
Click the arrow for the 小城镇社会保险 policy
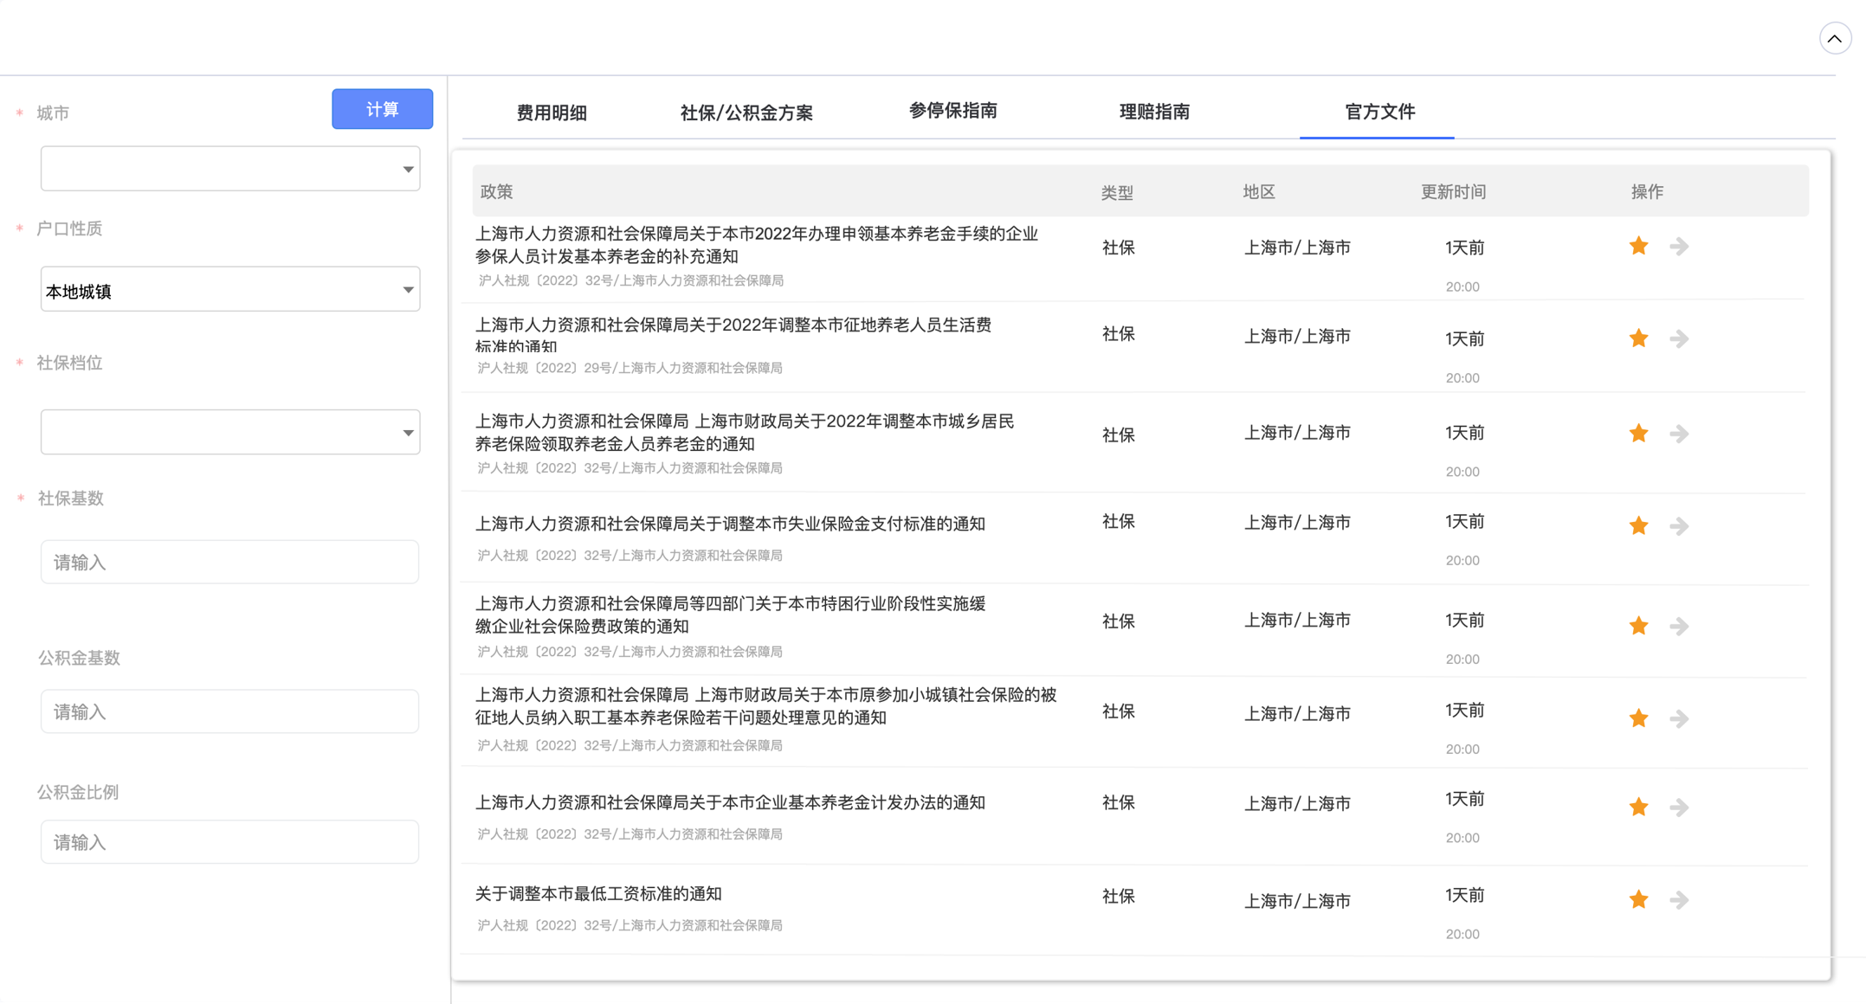1679,718
